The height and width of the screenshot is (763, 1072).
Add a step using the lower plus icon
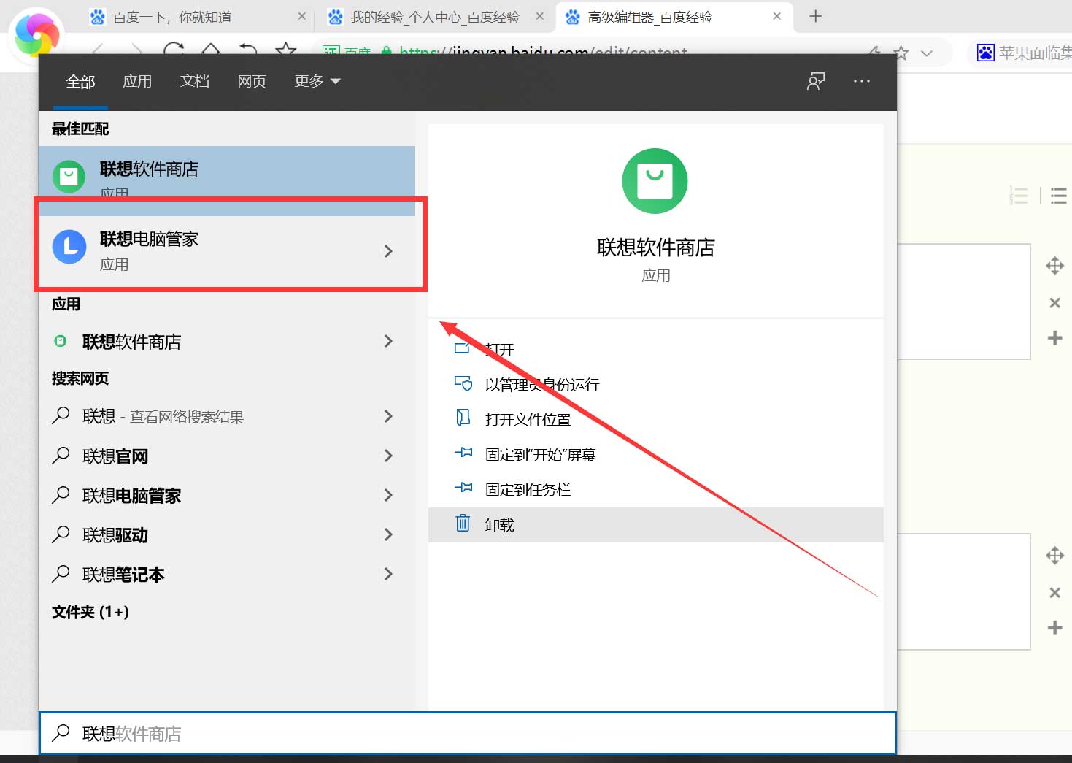coord(1054,627)
